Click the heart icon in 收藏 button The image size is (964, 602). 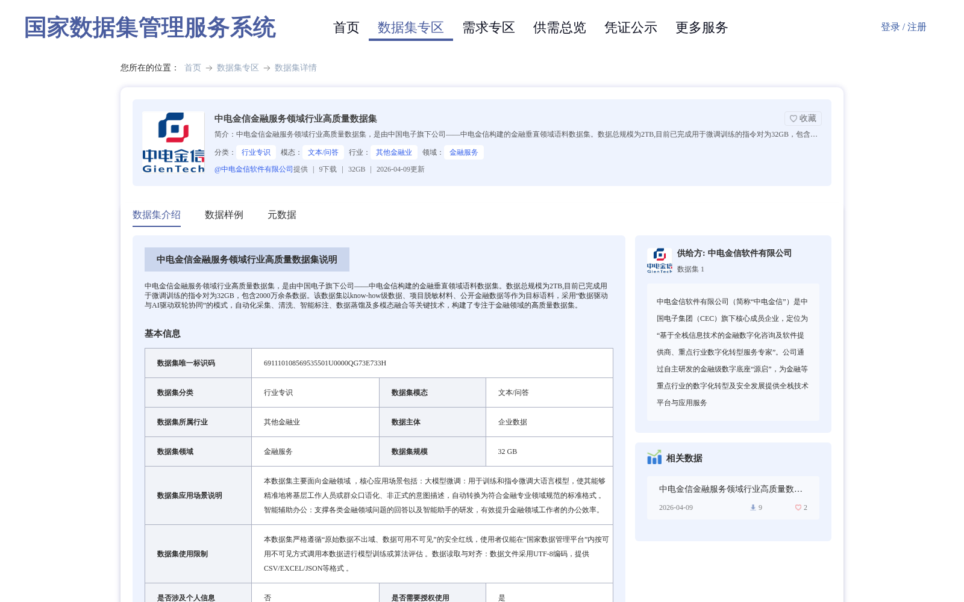pos(793,119)
